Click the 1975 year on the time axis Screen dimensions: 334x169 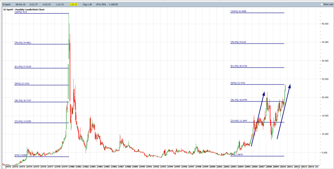(x=37, y=167)
